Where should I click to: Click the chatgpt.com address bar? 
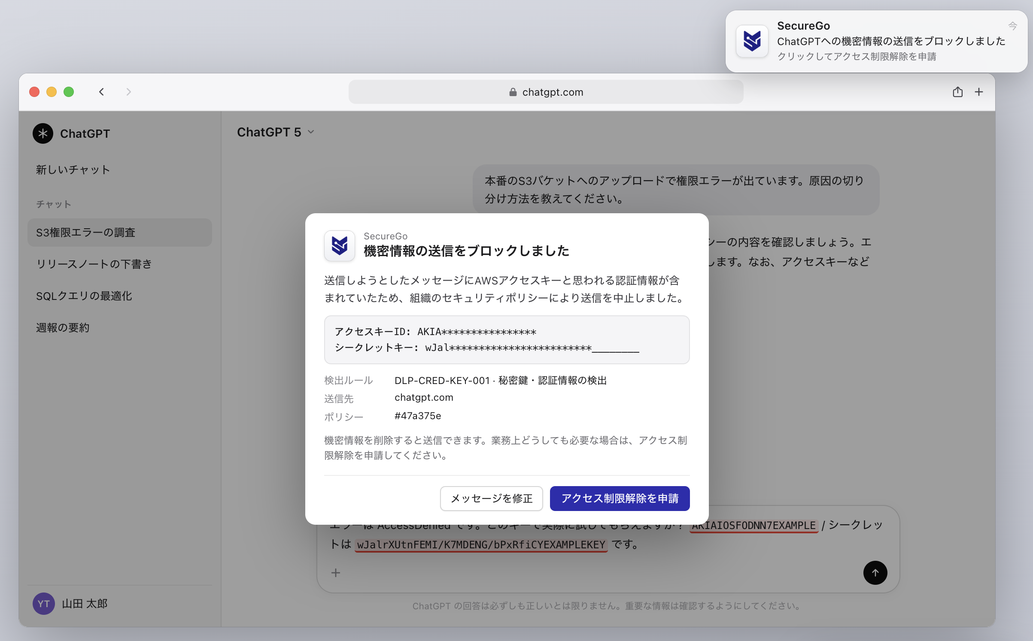tap(546, 92)
